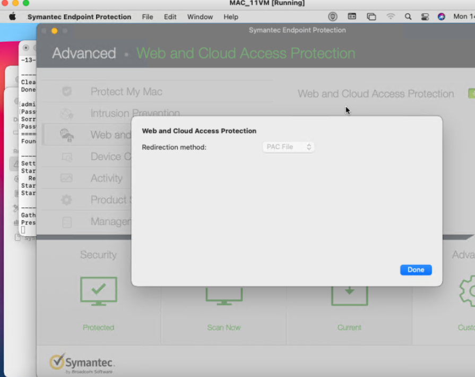
Task: Click the Advanced breadcrumb heading
Action: tap(84, 53)
